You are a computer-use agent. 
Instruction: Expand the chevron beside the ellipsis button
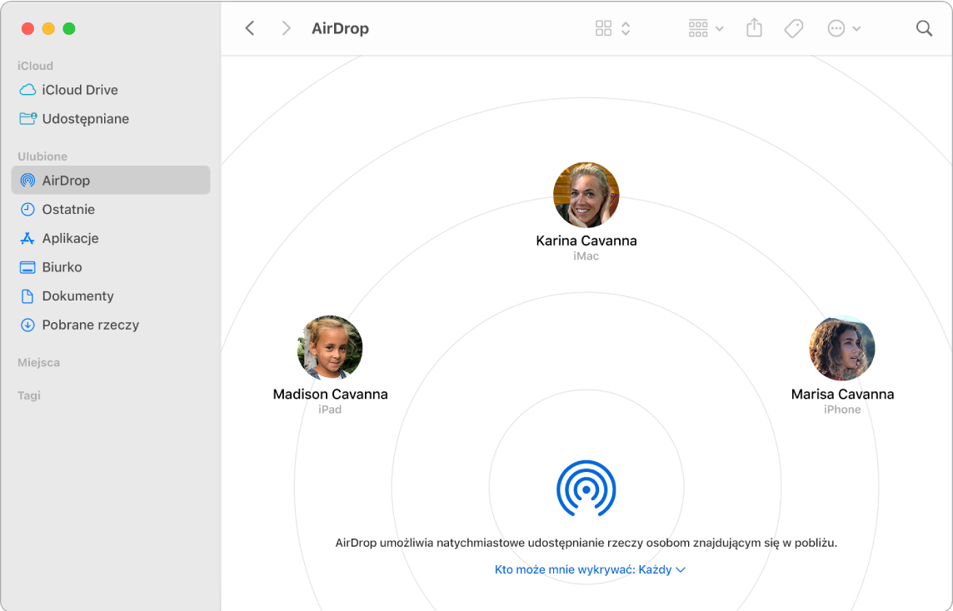click(x=856, y=28)
